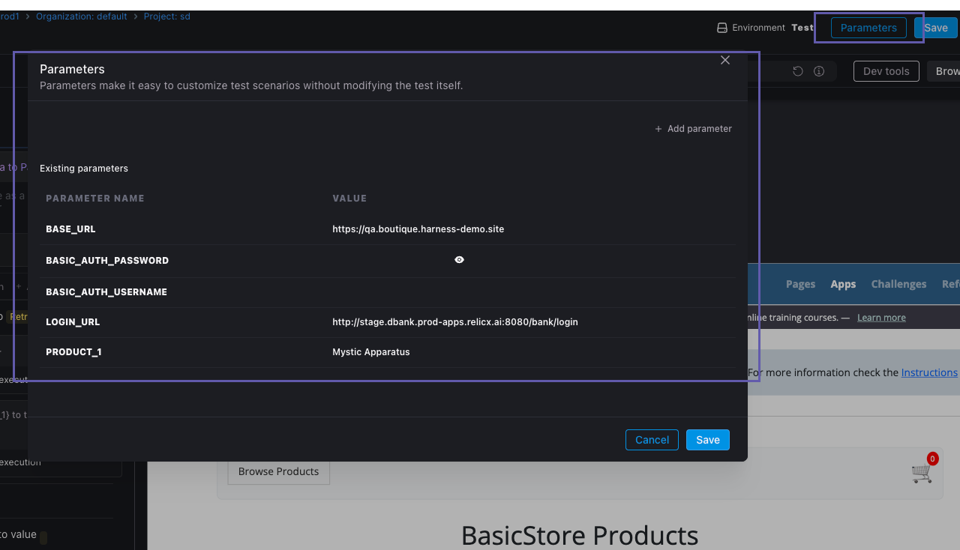The height and width of the screenshot is (550, 960).
Task: Click the red cart count badge
Action: point(932,459)
